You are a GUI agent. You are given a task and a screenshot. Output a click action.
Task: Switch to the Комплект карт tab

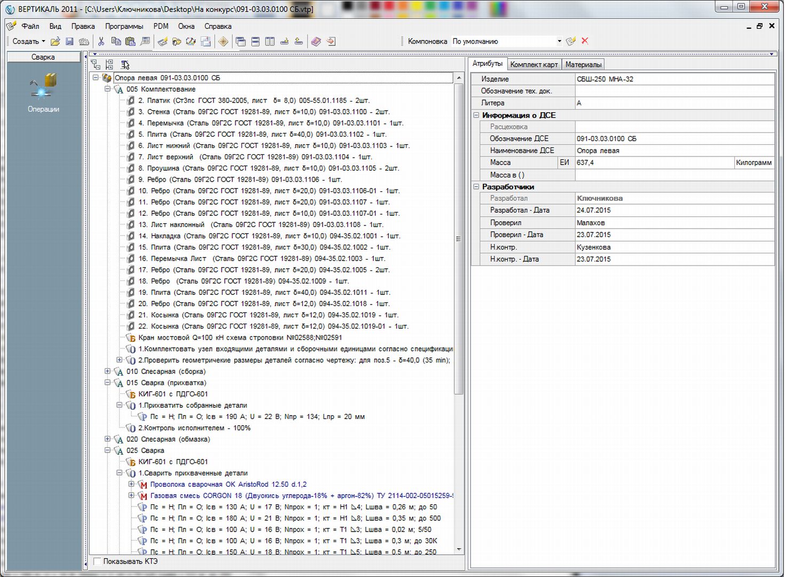533,65
